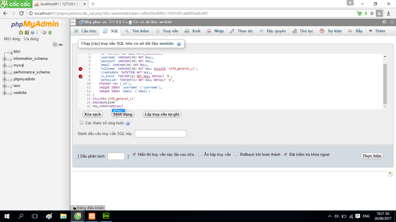Bookmark this page with the star
This screenshot has width=396, height=222.
[372, 13]
